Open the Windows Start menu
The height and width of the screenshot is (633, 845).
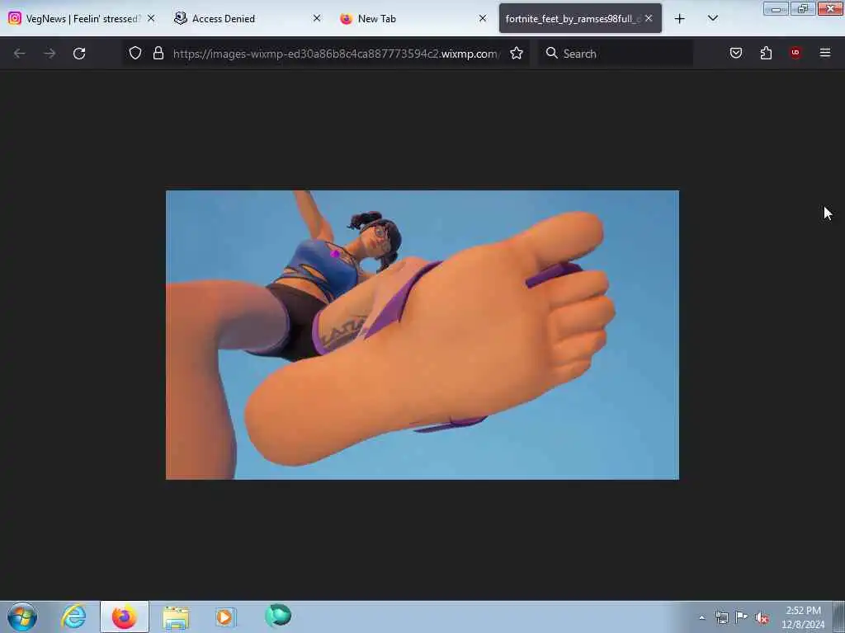tap(22, 617)
